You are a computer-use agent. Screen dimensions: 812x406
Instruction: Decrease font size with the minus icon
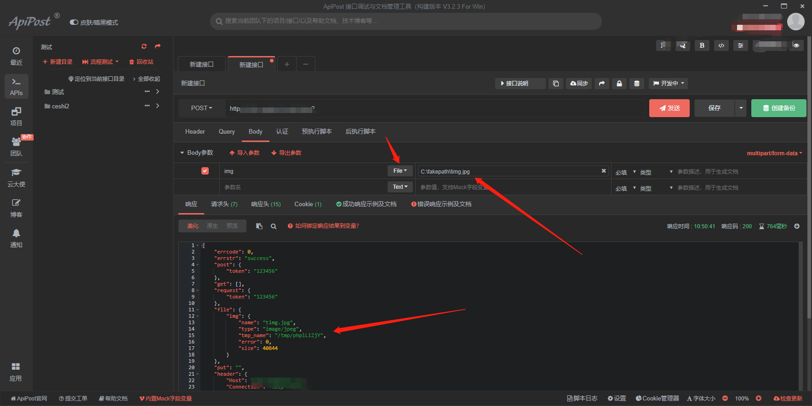coord(725,398)
